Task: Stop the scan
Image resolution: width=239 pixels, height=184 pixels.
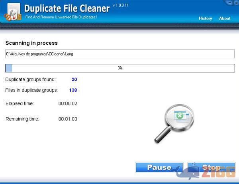Action: pyautogui.click(x=212, y=168)
